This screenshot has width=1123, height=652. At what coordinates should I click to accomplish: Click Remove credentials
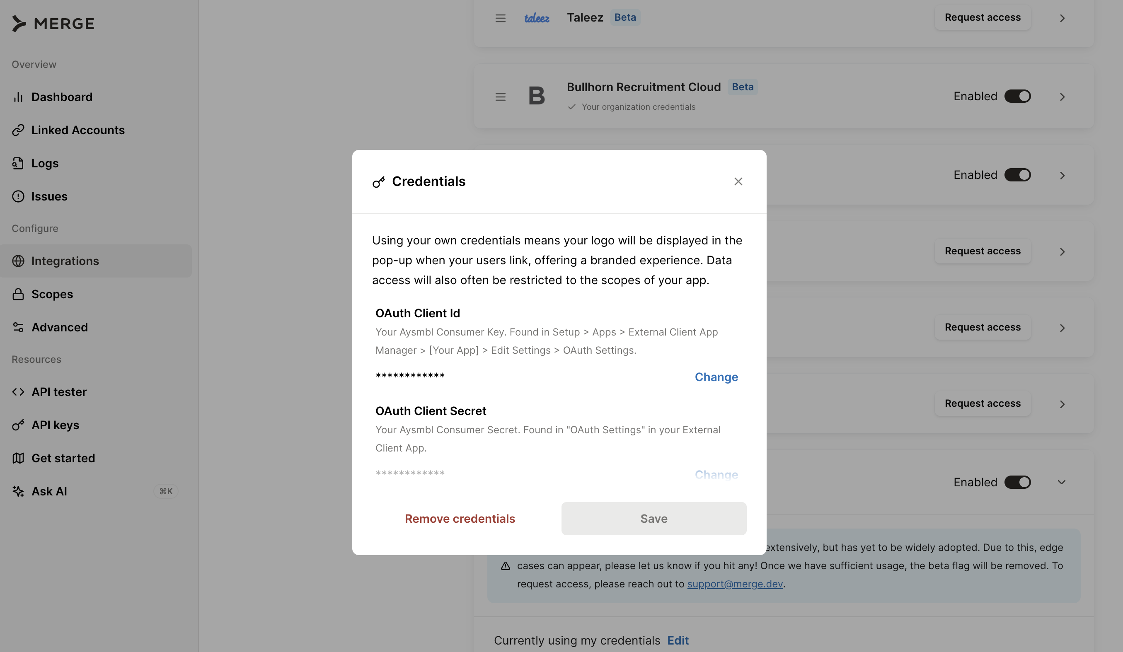460,519
